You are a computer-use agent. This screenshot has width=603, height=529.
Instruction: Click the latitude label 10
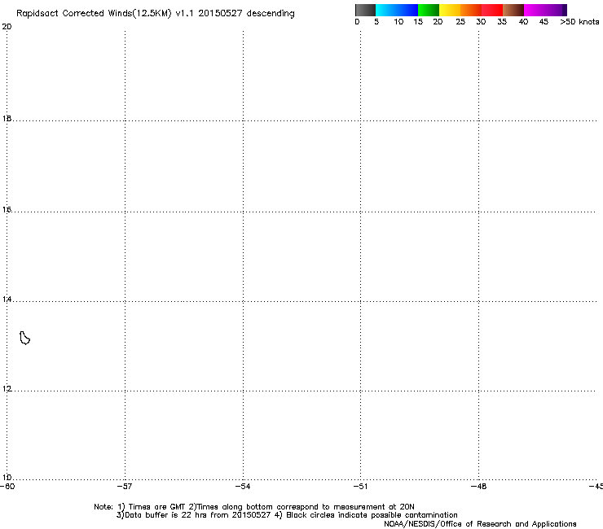pos(7,478)
